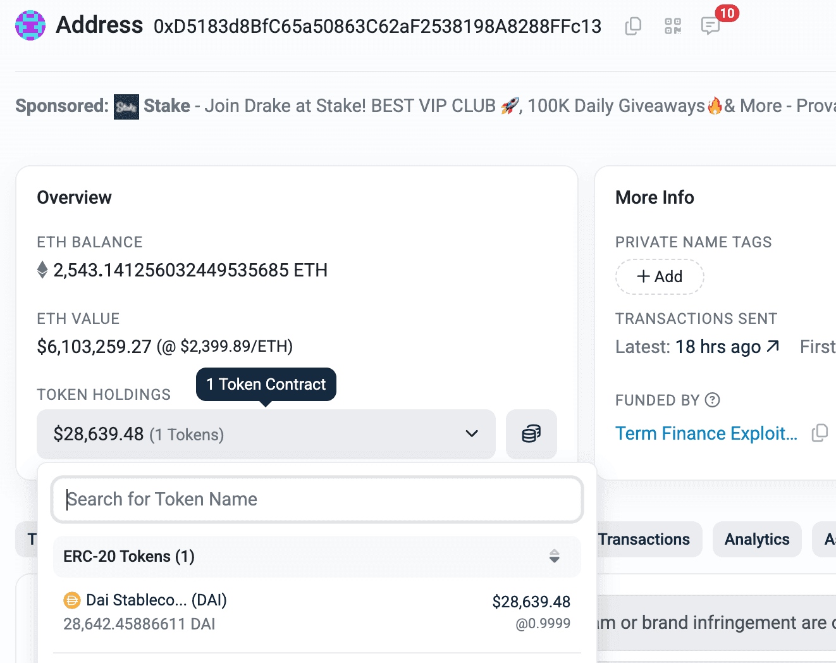Open the Term Finance Exploit funder link
The image size is (836, 663).
click(706, 433)
